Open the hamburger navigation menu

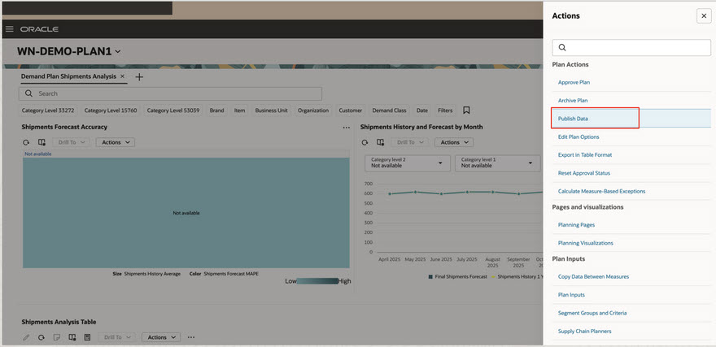click(x=9, y=29)
